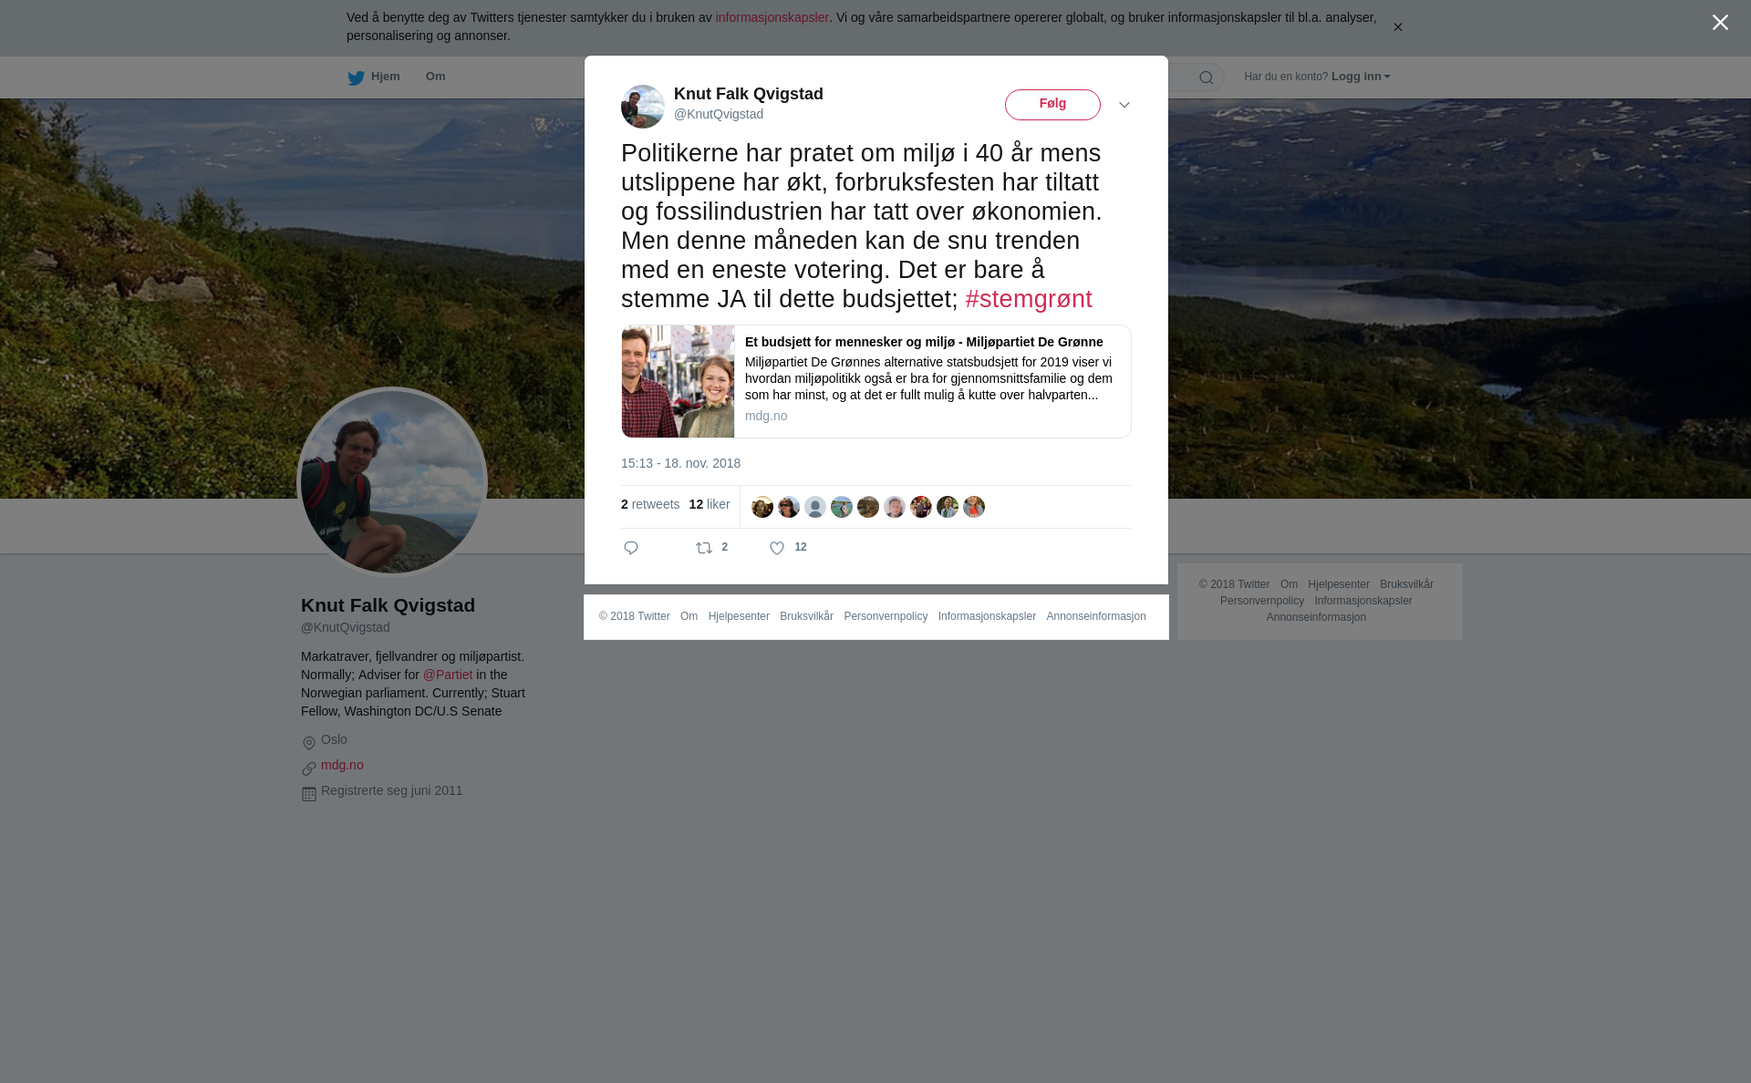Like the tweet with heart icon
Viewport: 1751px width, 1083px height.
tap(777, 548)
